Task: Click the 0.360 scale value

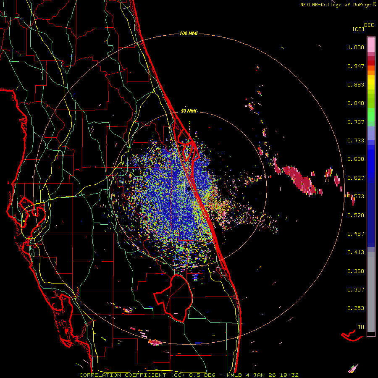Action: pyautogui.click(x=356, y=271)
